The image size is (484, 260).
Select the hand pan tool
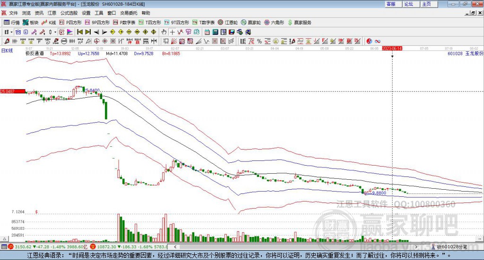[164, 32]
